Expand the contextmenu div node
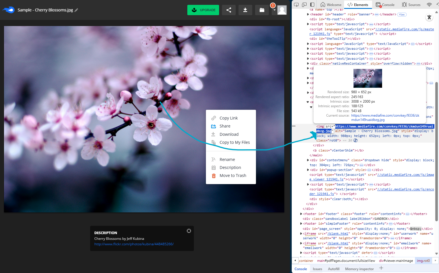The height and width of the screenshot is (273, 439). 308,160
